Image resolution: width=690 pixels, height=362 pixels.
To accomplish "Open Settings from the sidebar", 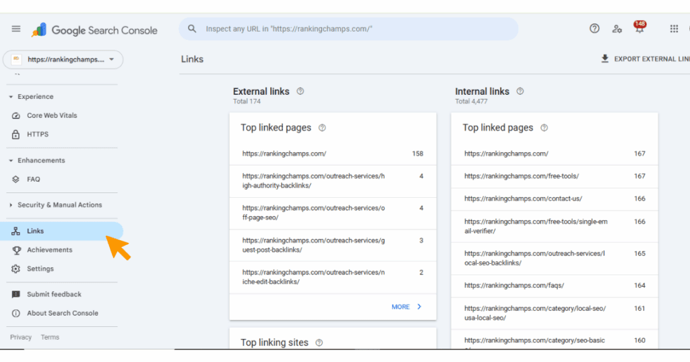I will [40, 268].
